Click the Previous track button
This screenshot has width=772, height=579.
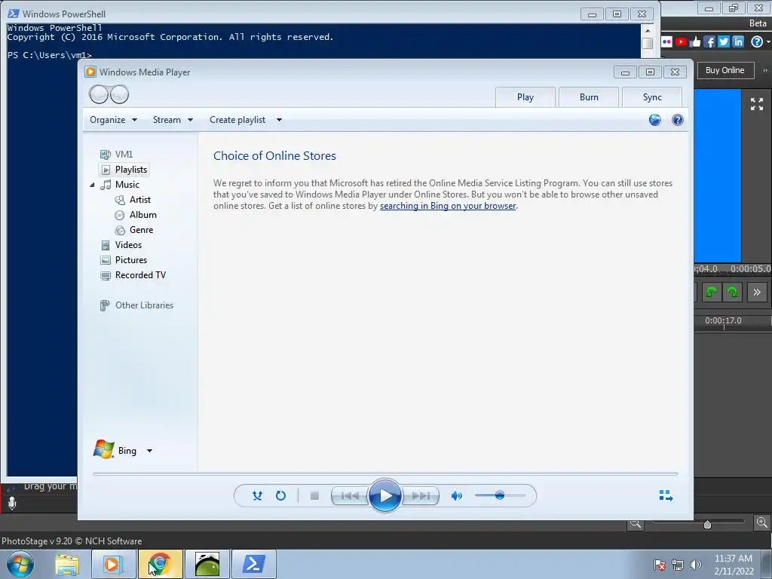click(350, 496)
